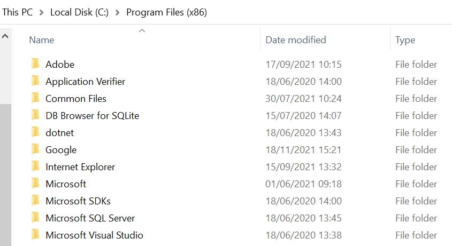
Task: Expand the chevron after This PC
Action: 41,12
